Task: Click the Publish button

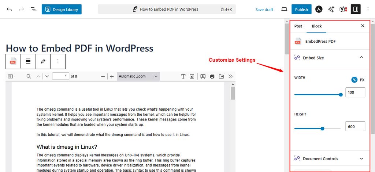Action: pyautogui.click(x=301, y=9)
